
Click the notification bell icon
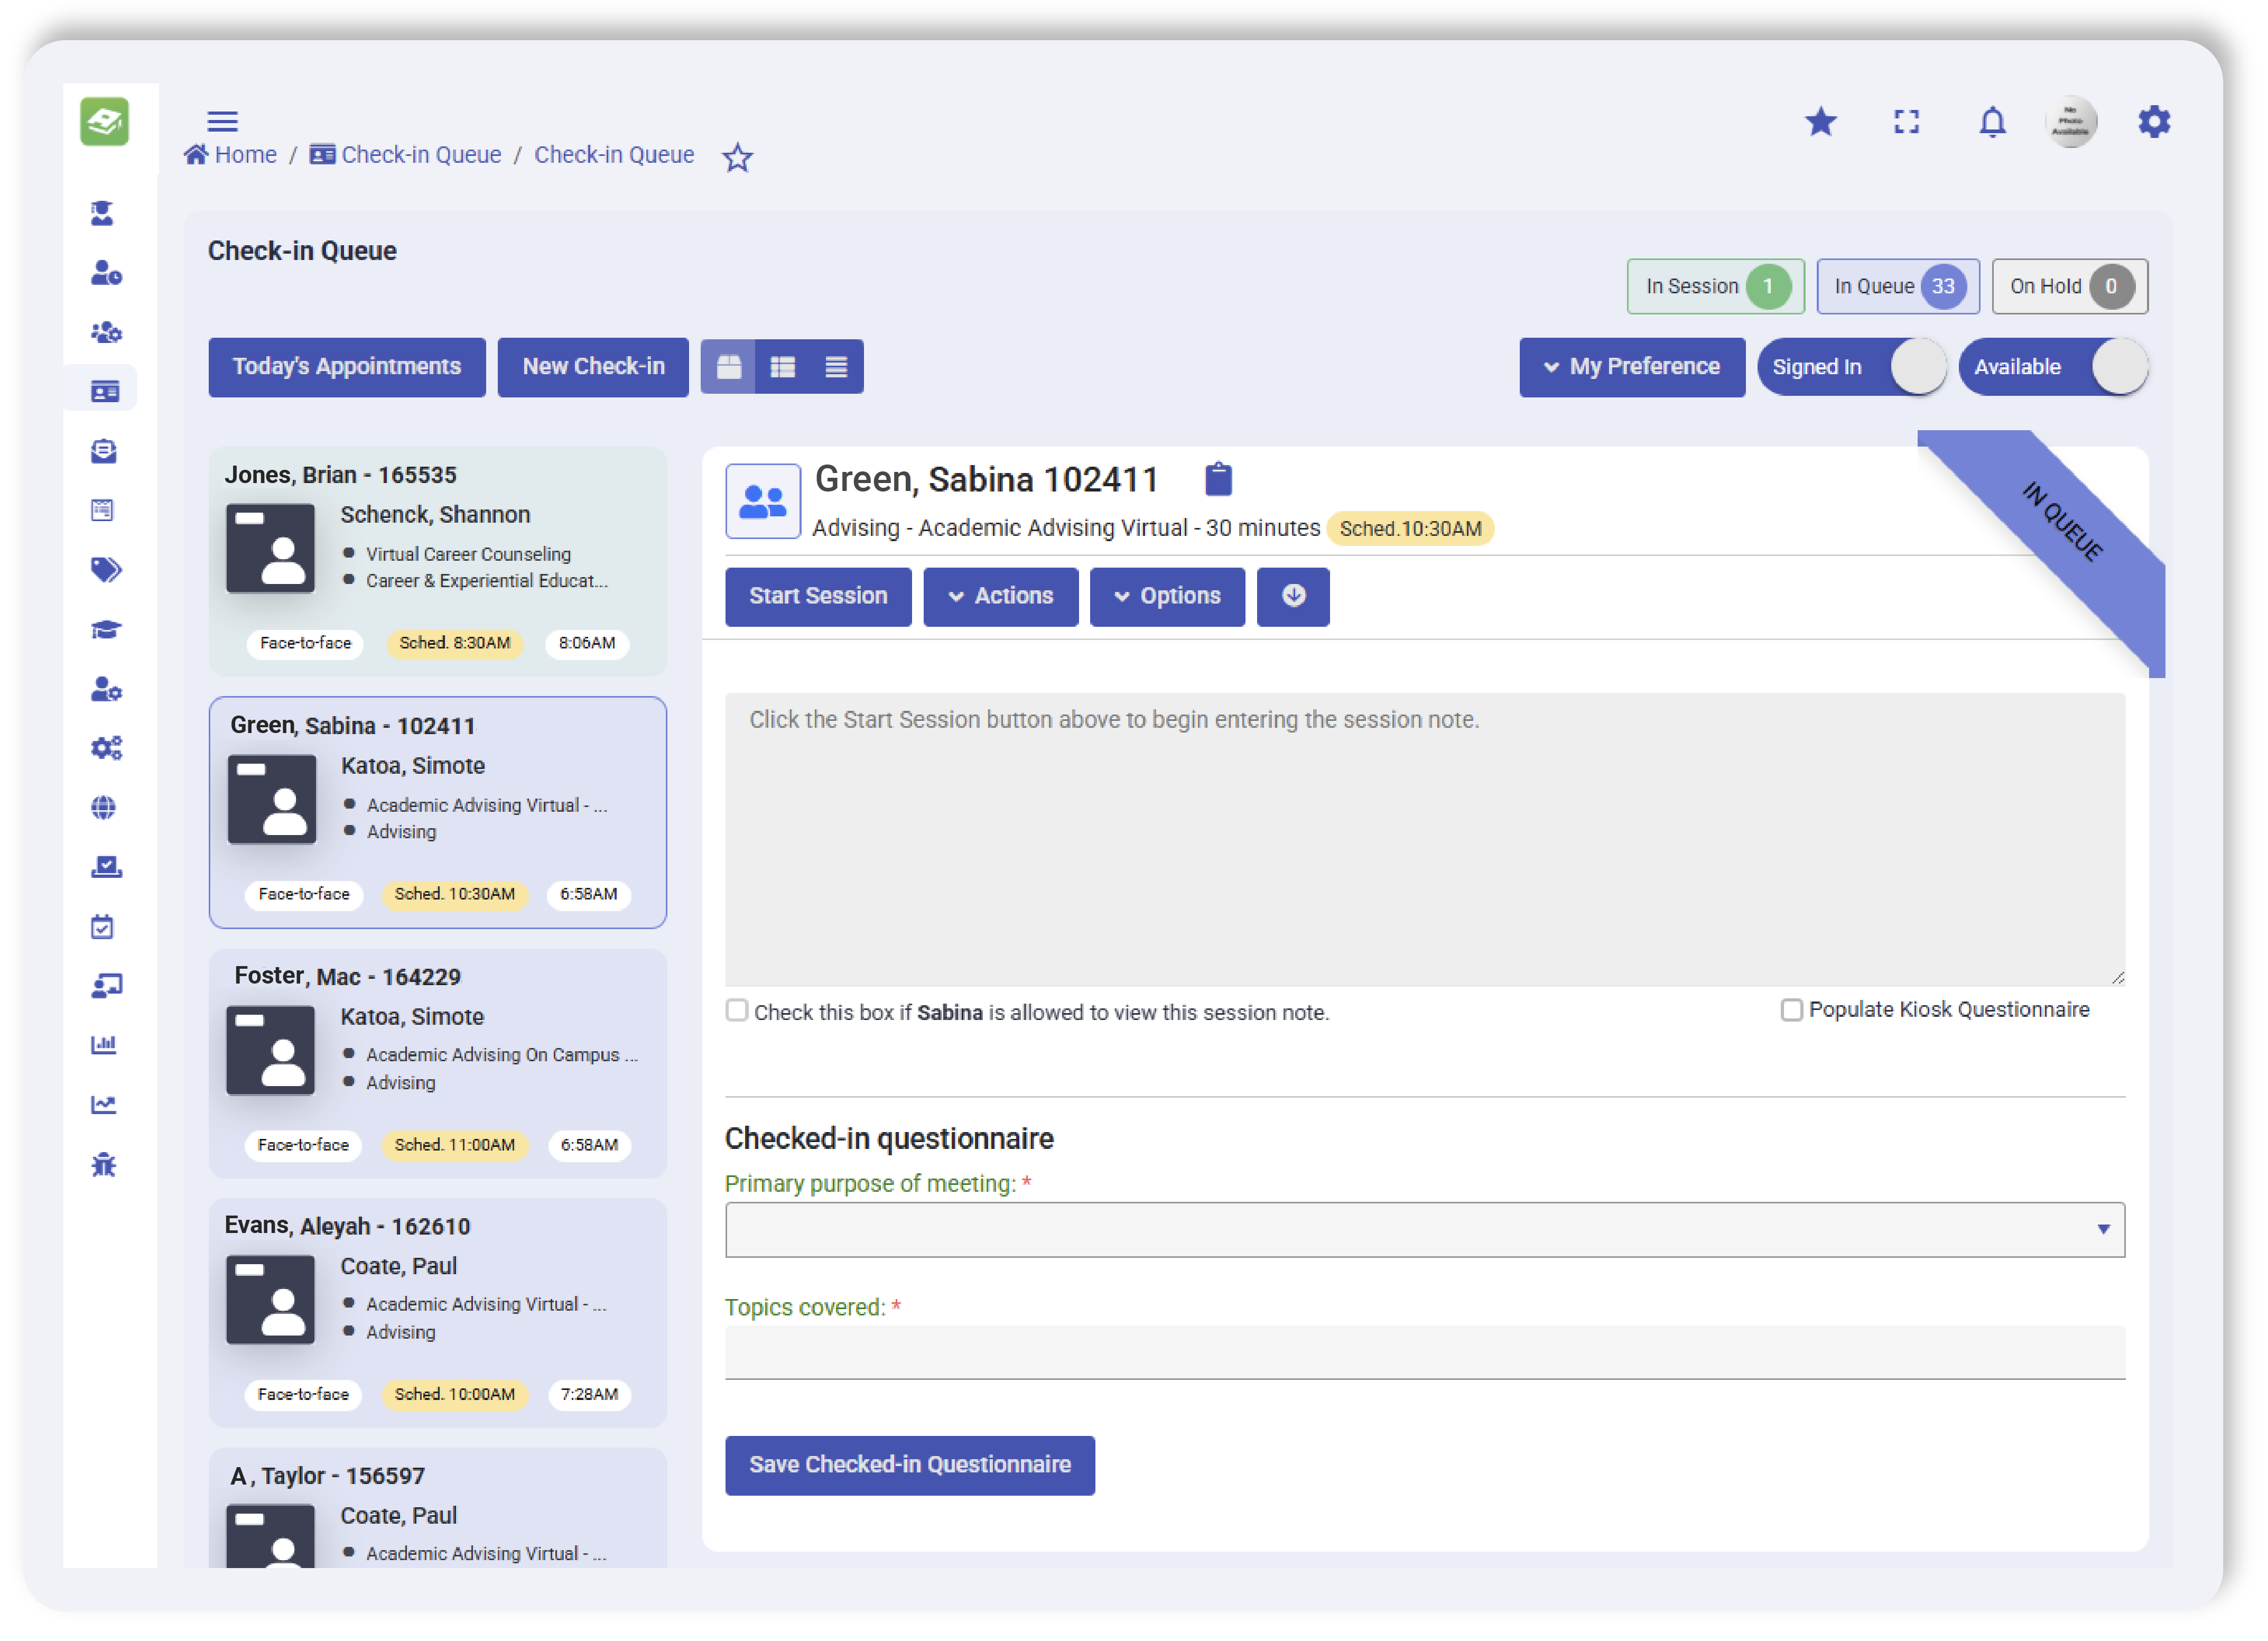1992,123
